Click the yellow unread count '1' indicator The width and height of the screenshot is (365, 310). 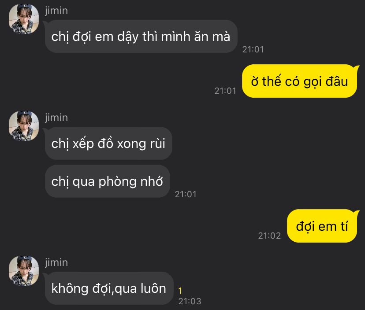tap(180, 291)
